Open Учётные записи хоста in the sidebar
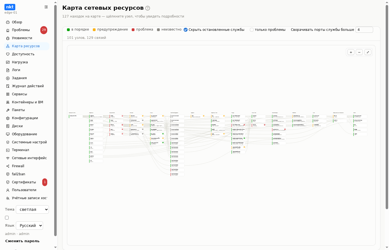This screenshot has height=250, width=389. tap(27, 198)
